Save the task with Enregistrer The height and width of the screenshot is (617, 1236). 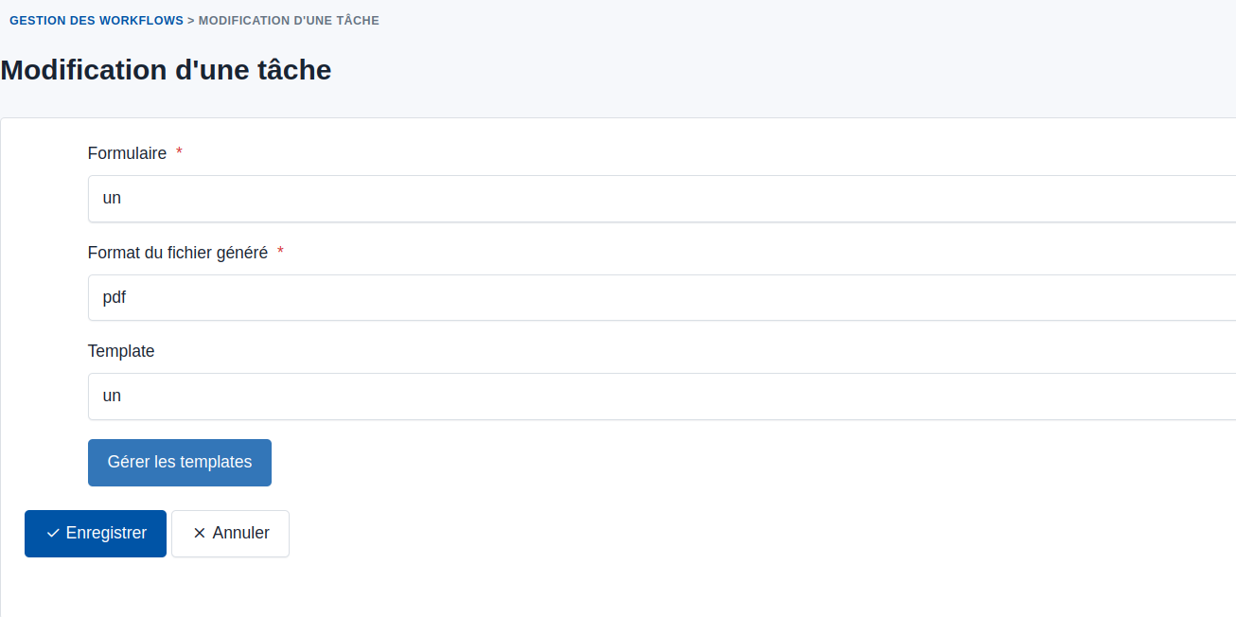[96, 534]
